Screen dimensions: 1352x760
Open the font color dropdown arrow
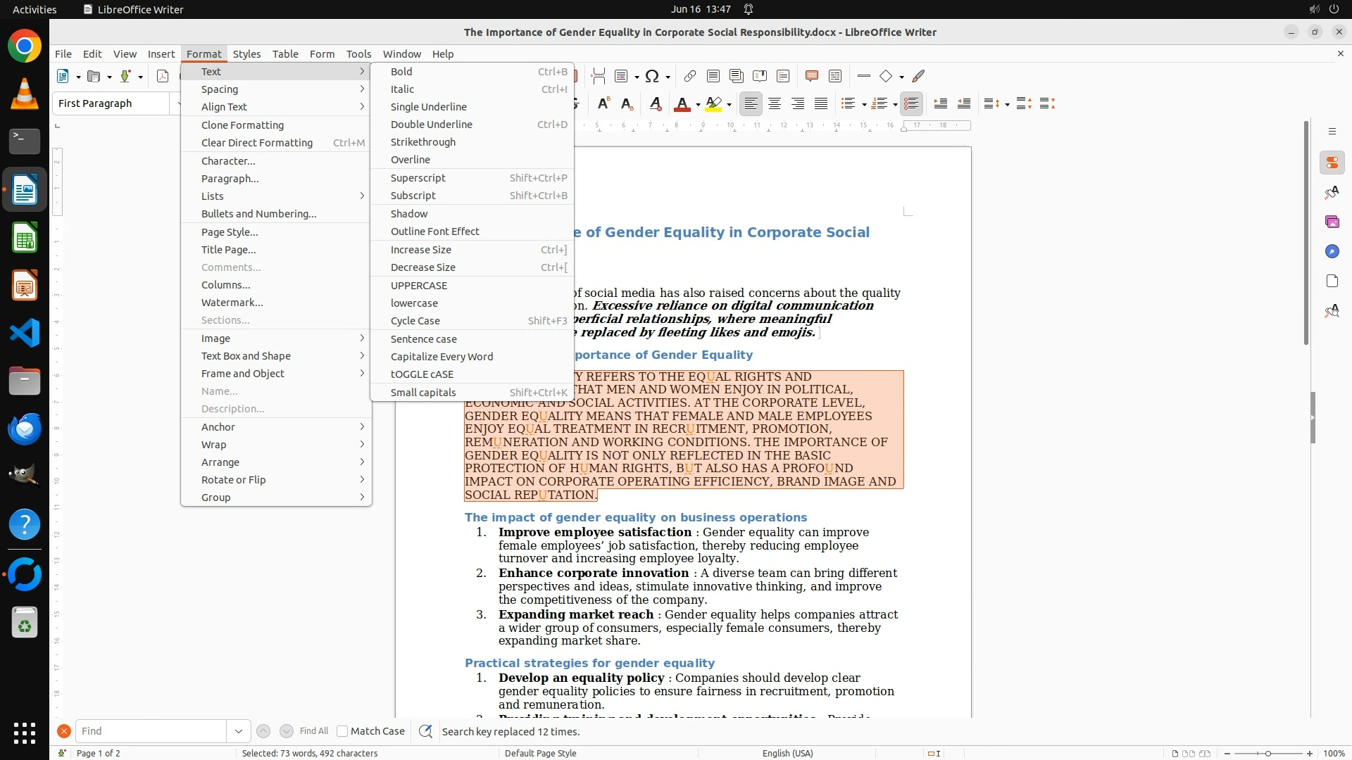click(x=698, y=105)
